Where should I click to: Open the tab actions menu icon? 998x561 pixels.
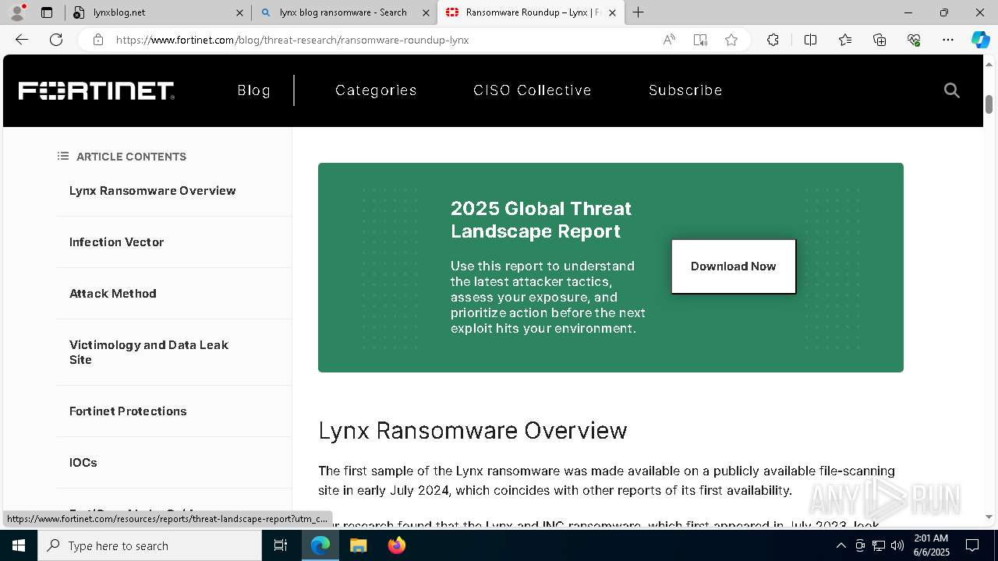pyautogui.click(x=47, y=12)
